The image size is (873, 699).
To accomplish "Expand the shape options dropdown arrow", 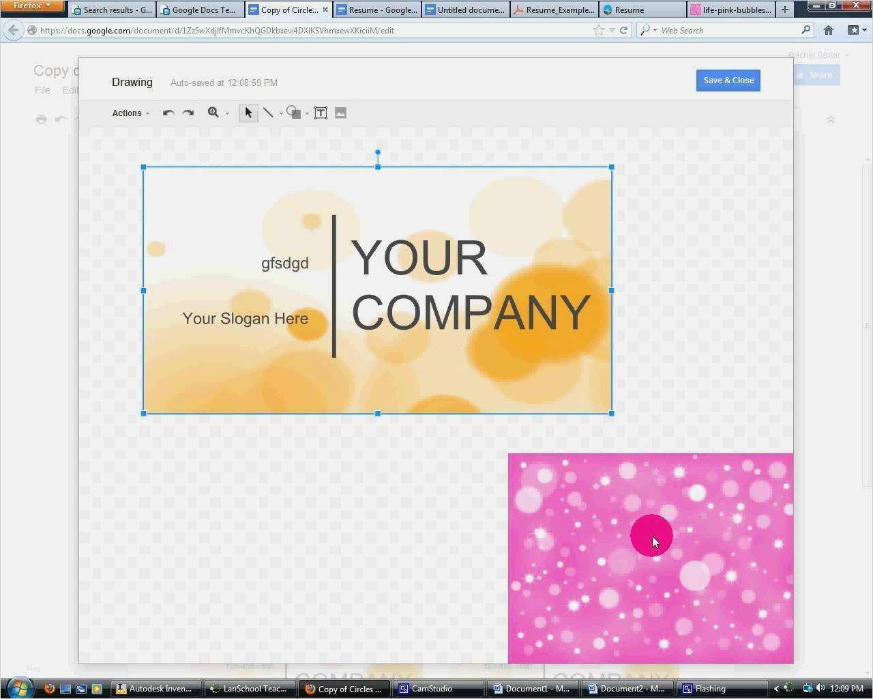I will [x=307, y=114].
